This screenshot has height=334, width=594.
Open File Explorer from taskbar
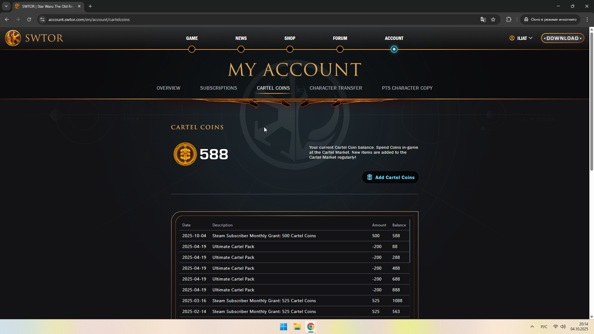297,327
